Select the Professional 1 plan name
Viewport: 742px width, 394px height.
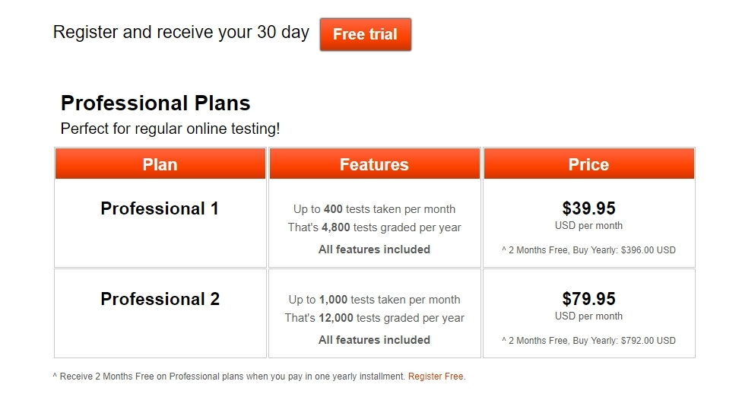160,208
